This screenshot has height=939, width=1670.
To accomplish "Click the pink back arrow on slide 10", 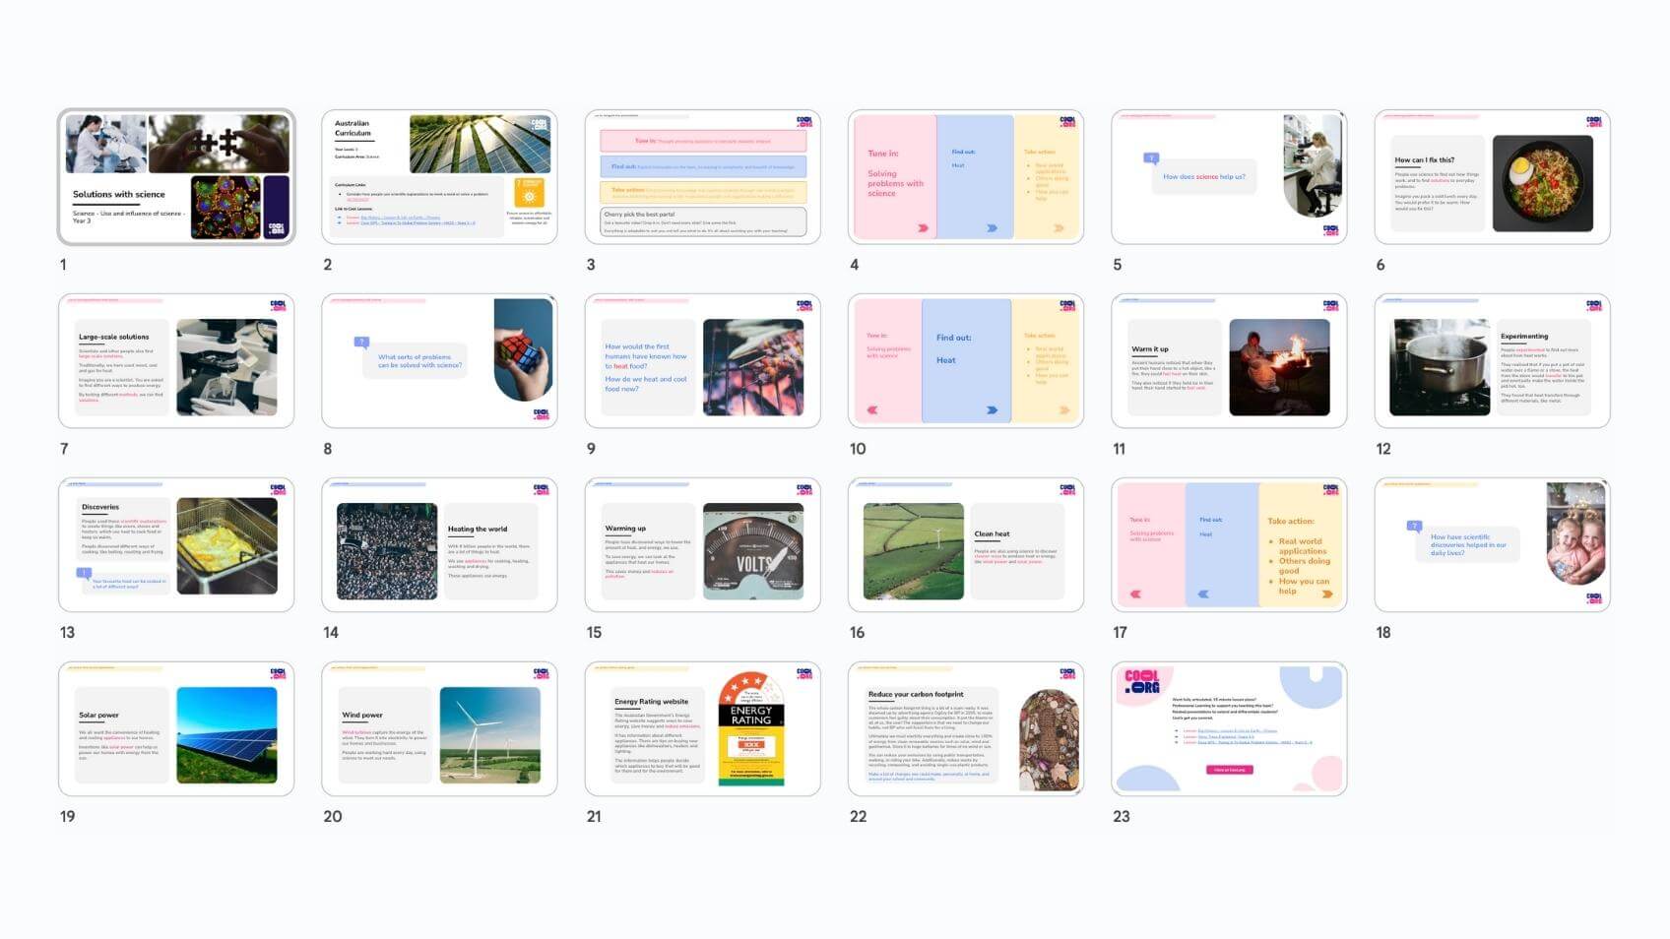I will [x=871, y=409].
